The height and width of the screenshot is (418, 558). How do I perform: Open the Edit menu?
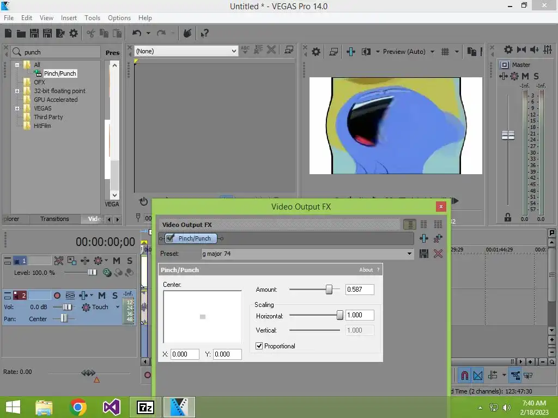click(27, 18)
